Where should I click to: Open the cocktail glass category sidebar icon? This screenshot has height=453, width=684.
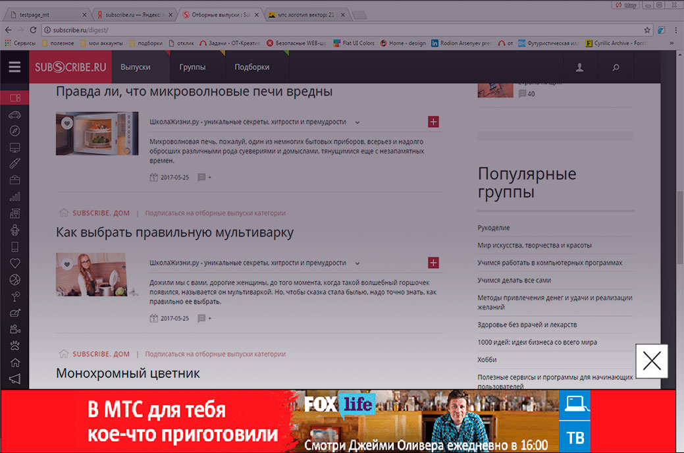coord(14,296)
